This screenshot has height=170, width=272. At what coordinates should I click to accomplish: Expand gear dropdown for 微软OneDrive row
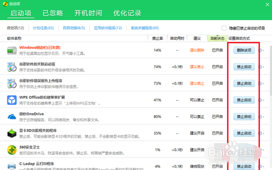click(x=262, y=117)
